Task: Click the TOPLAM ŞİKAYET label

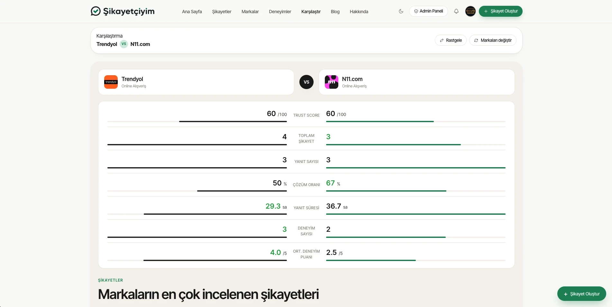Action: tap(306, 139)
